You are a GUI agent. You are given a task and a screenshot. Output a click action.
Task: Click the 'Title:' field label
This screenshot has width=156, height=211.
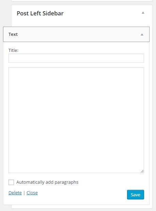tap(13, 50)
